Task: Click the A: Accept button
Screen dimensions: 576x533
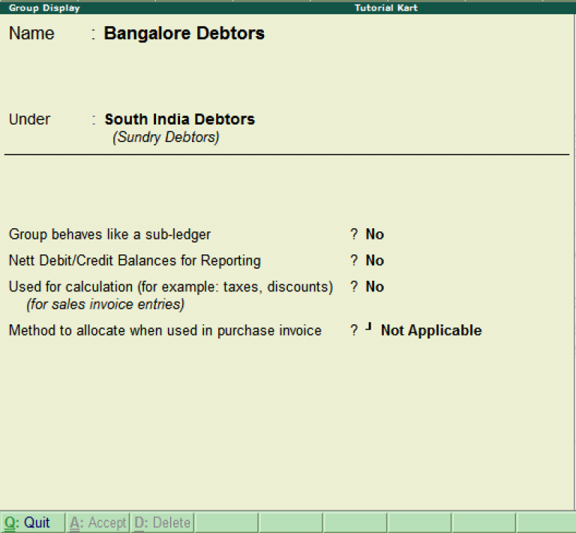Action: pos(97,522)
